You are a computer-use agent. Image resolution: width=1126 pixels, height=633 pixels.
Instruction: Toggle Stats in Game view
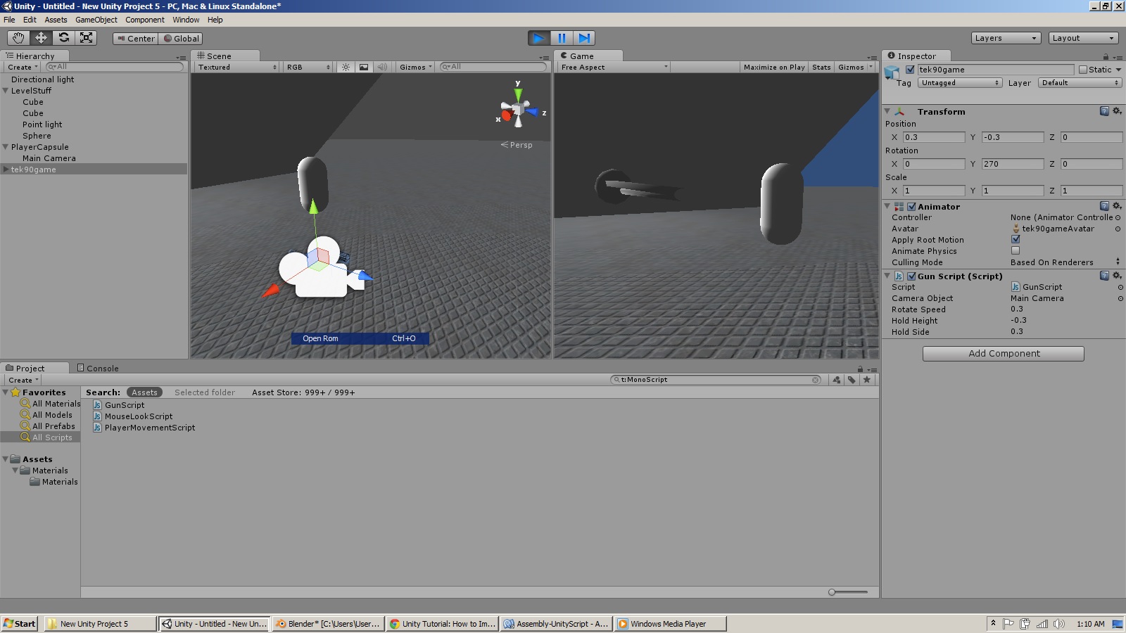pyautogui.click(x=821, y=67)
